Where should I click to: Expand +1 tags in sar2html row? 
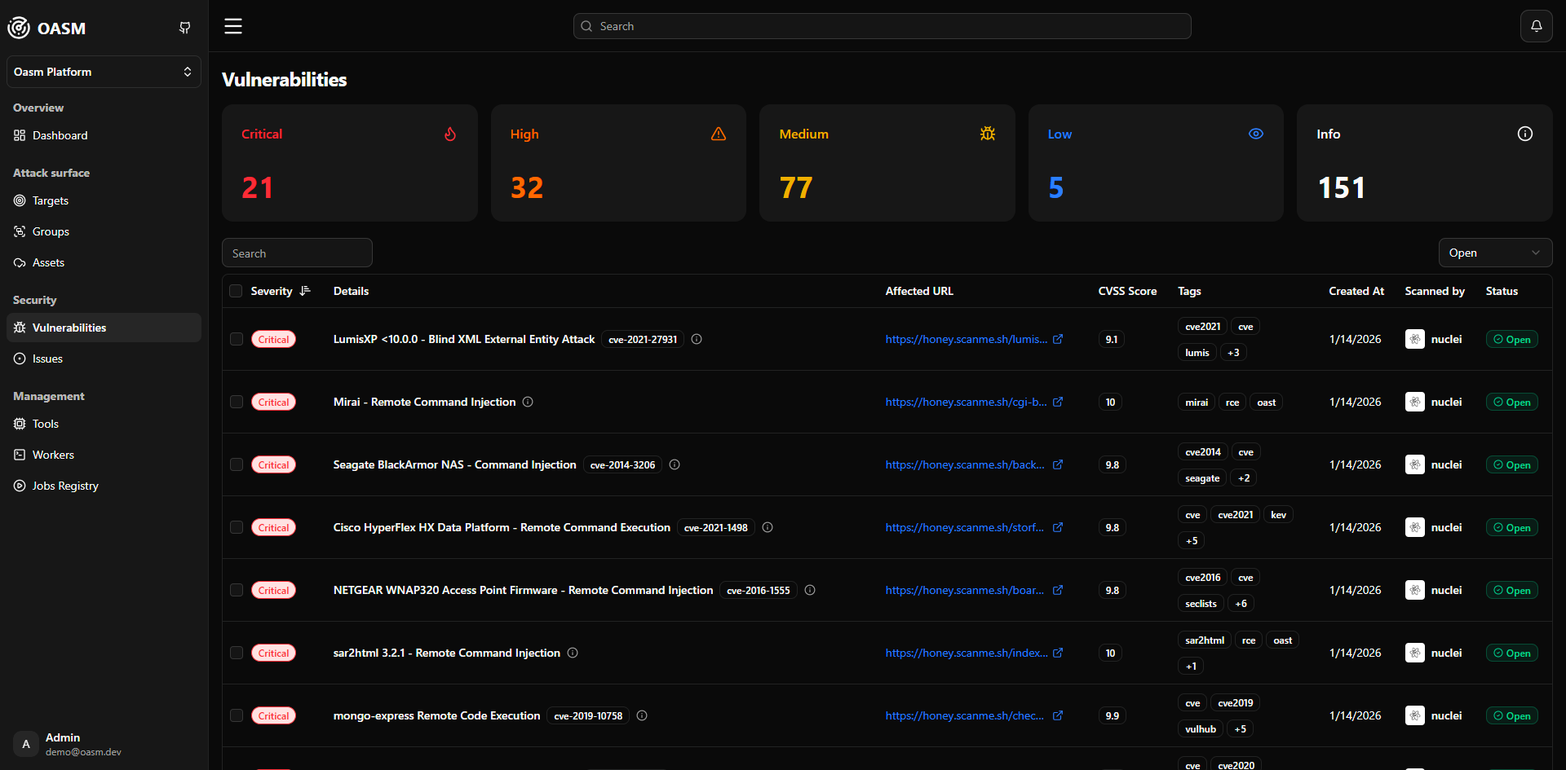[1192, 666]
